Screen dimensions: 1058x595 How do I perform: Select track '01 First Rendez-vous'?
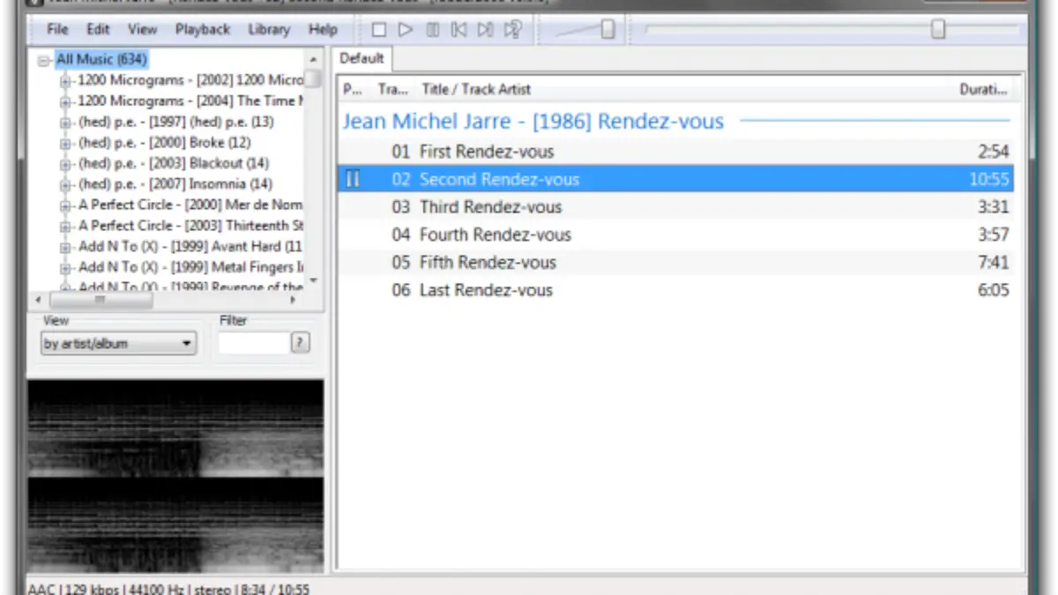(676, 152)
